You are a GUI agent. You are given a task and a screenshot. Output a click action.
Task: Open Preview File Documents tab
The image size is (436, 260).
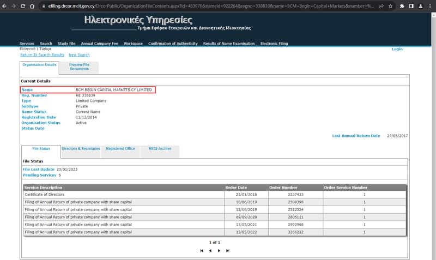pyautogui.click(x=79, y=66)
